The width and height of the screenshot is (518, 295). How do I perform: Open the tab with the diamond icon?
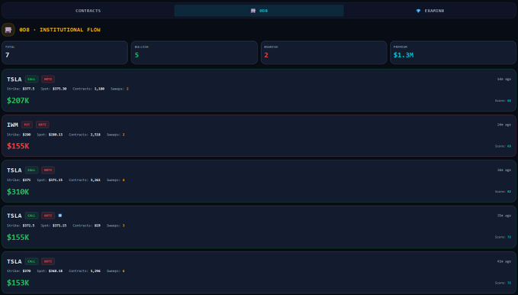pos(430,11)
